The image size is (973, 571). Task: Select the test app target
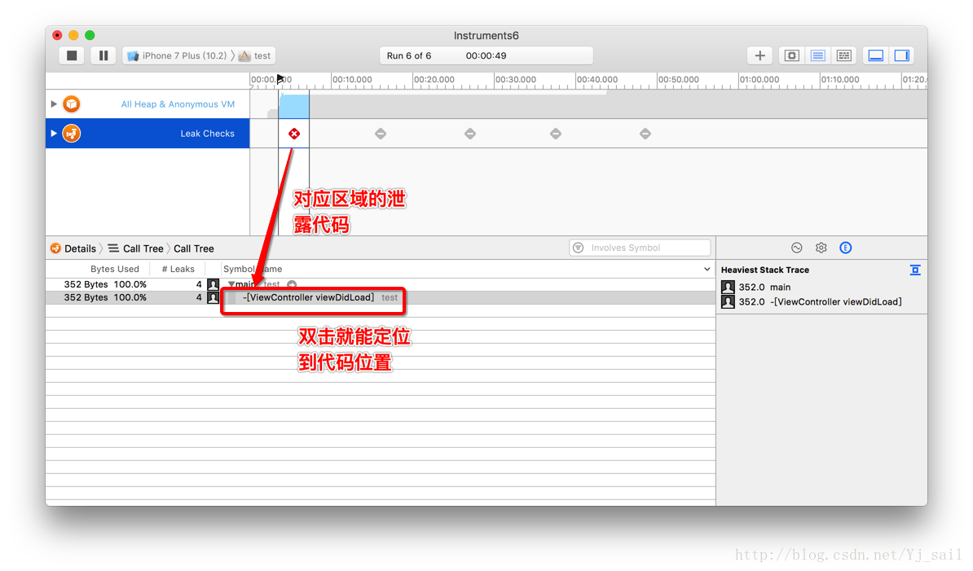click(x=256, y=56)
